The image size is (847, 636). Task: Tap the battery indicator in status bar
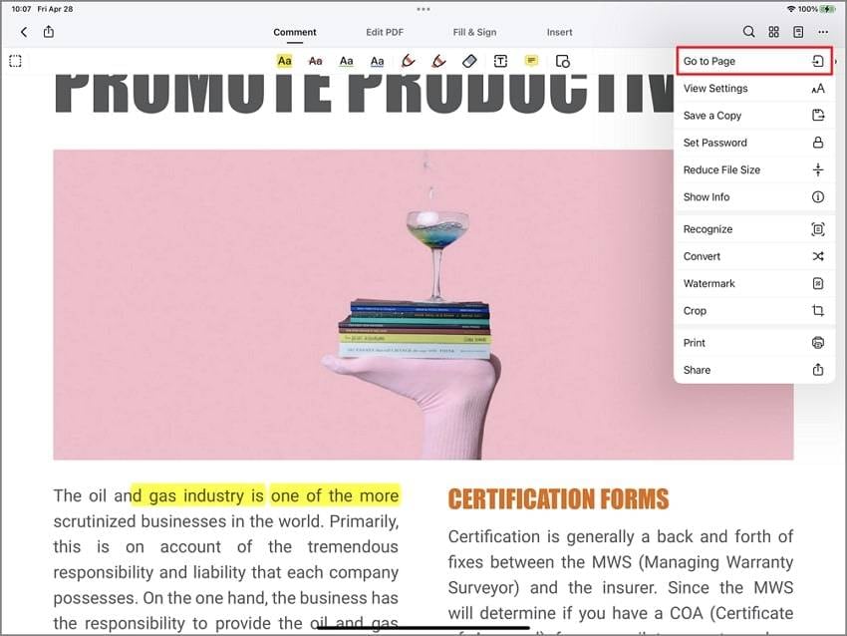(x=829, y=9)
